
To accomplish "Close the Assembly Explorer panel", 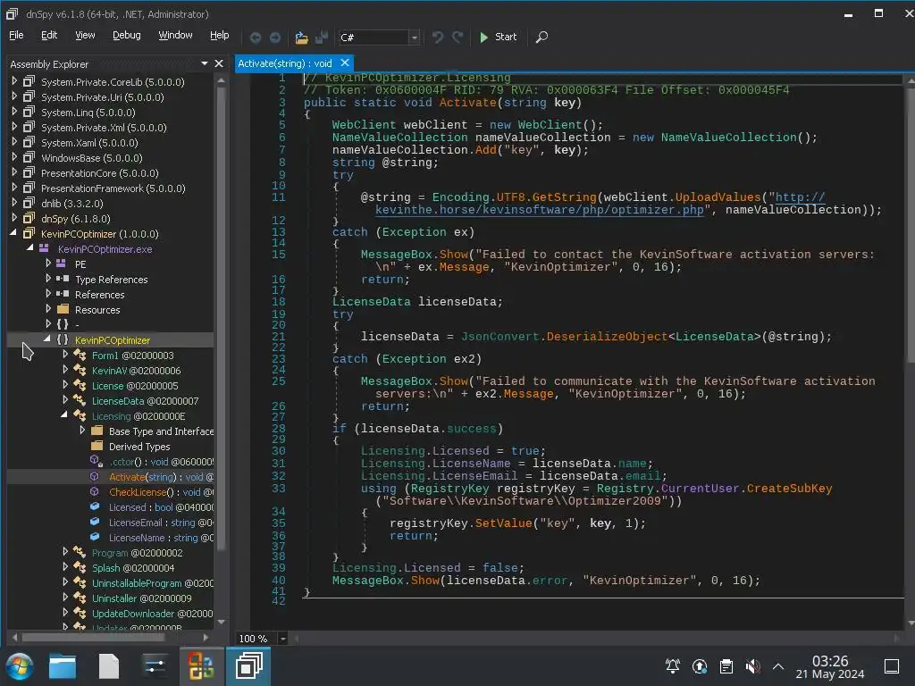I will [219, 63].
